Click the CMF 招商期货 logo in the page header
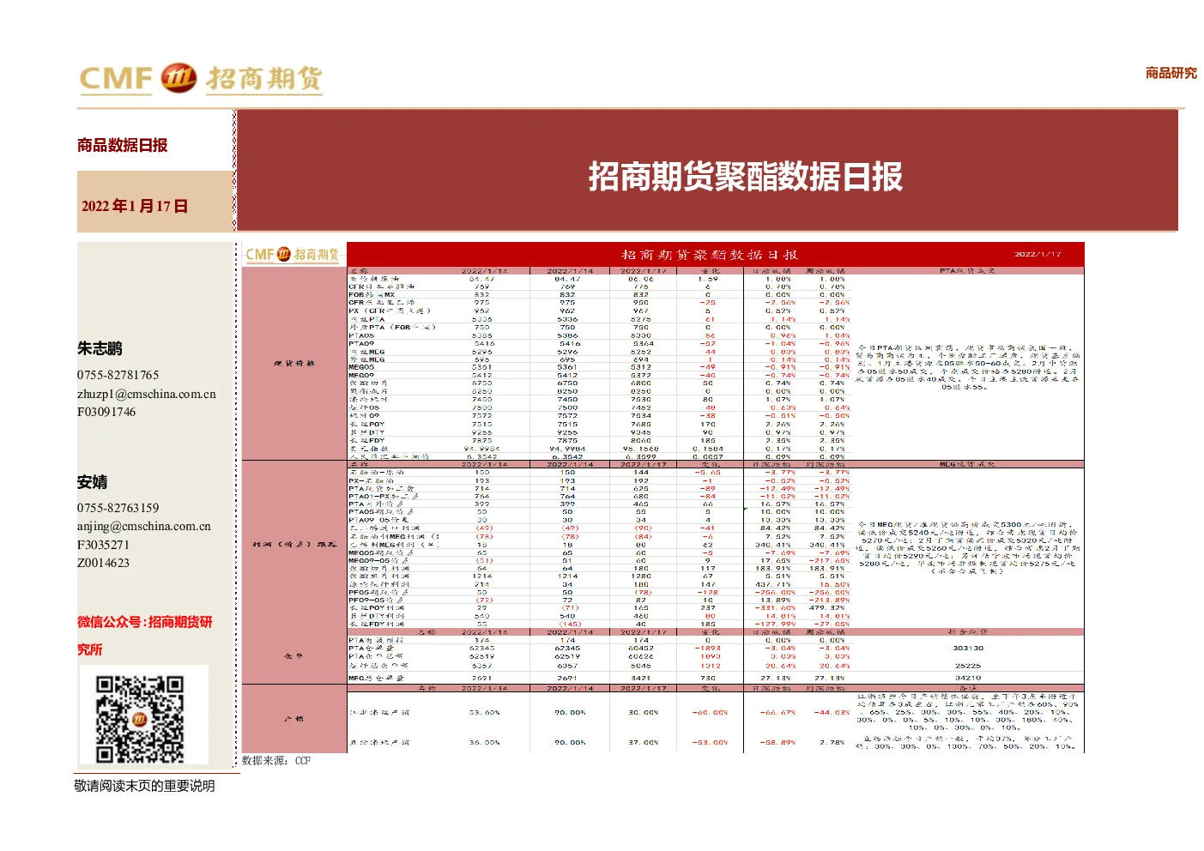Screen dimensions: 1204x851 tap(201, 79)
